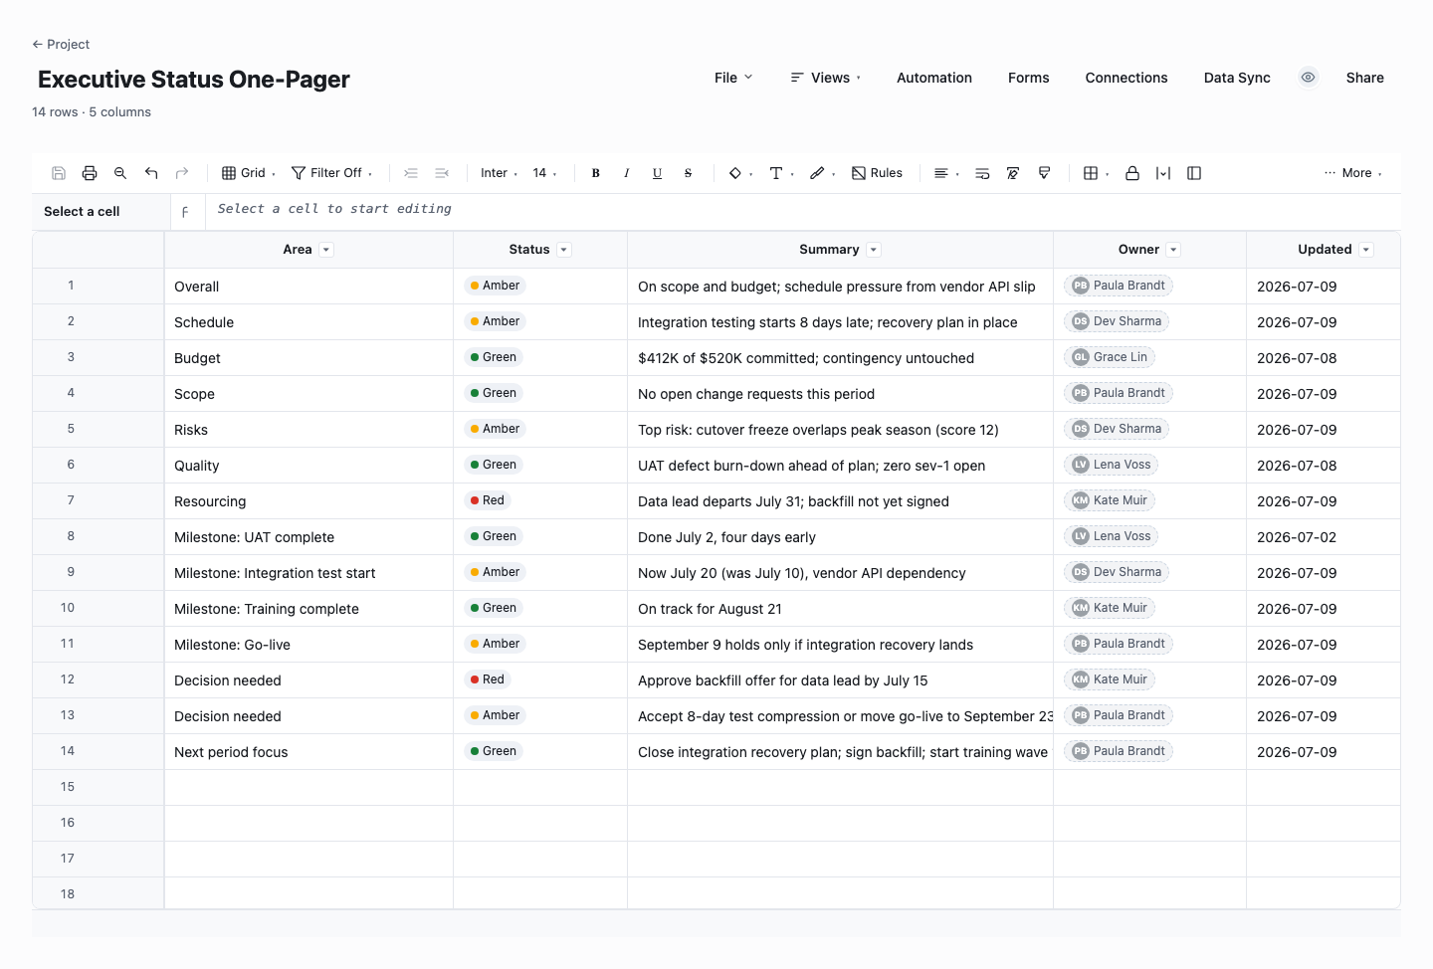Open the File menu
Viewport: 1433px width, 969px height.
[x=733, y=78]
